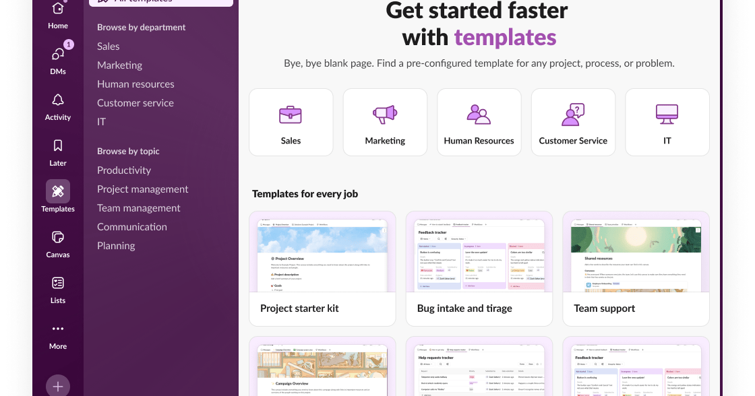Select the IT monitor card
The image size is (755, 396).
point(667,122)
